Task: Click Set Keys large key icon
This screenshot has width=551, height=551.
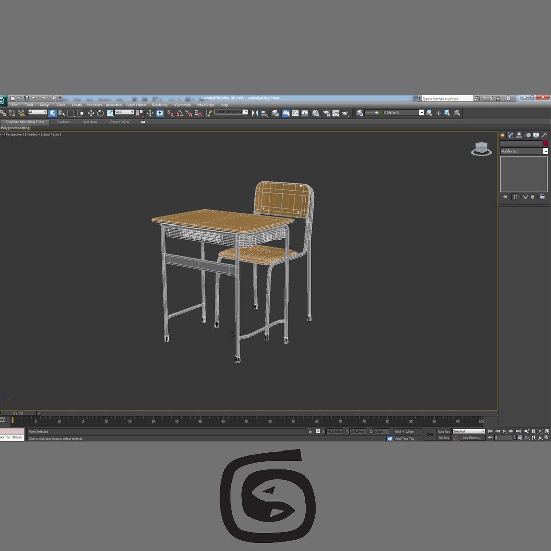Action: click(430, 434)
